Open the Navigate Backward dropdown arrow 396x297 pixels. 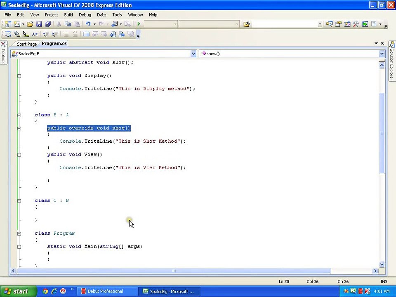[121, 24]
